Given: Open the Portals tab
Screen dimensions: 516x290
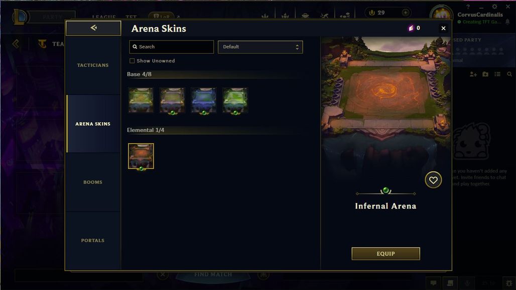Looking at the screenshot, I should [x=93, y=241].
